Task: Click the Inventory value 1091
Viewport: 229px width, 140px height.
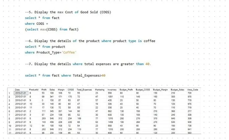Action: point(110,97)
